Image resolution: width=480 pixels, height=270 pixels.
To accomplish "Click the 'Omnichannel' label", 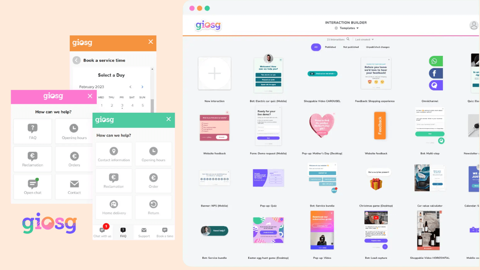I will 430,101.
